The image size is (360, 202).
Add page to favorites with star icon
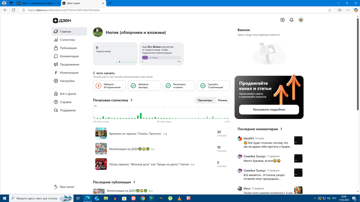pyautogui.click(x=330, y=10)
